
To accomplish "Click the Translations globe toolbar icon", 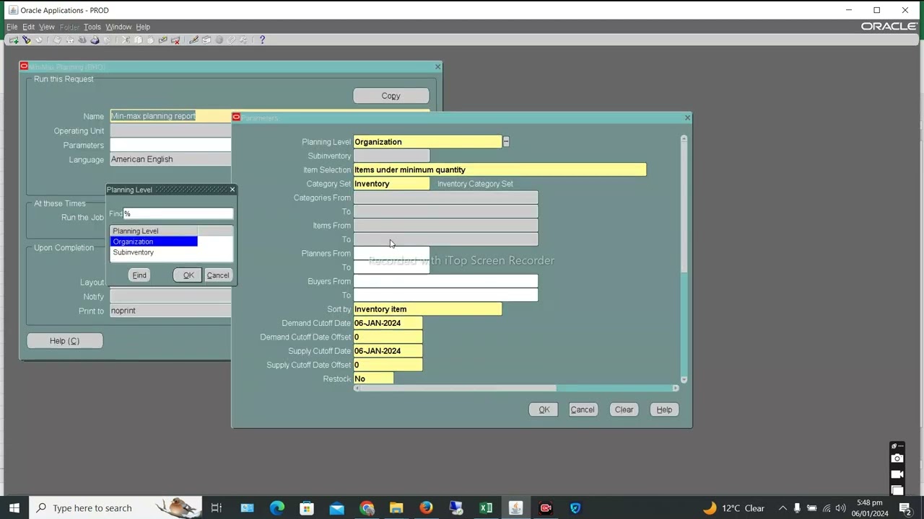I will [219, 40].
